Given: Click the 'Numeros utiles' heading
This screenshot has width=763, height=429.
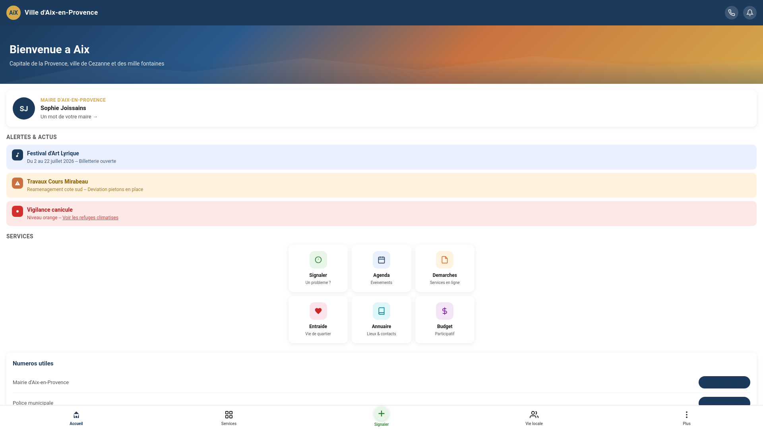Looking at the screenshot, I should pyautogui.click(x=33, y=363).
